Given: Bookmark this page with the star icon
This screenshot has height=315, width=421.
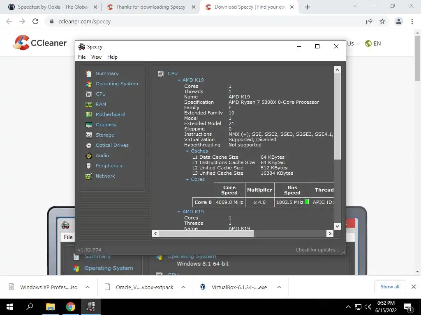Looking at the screenshot, I should coord(382,21).
